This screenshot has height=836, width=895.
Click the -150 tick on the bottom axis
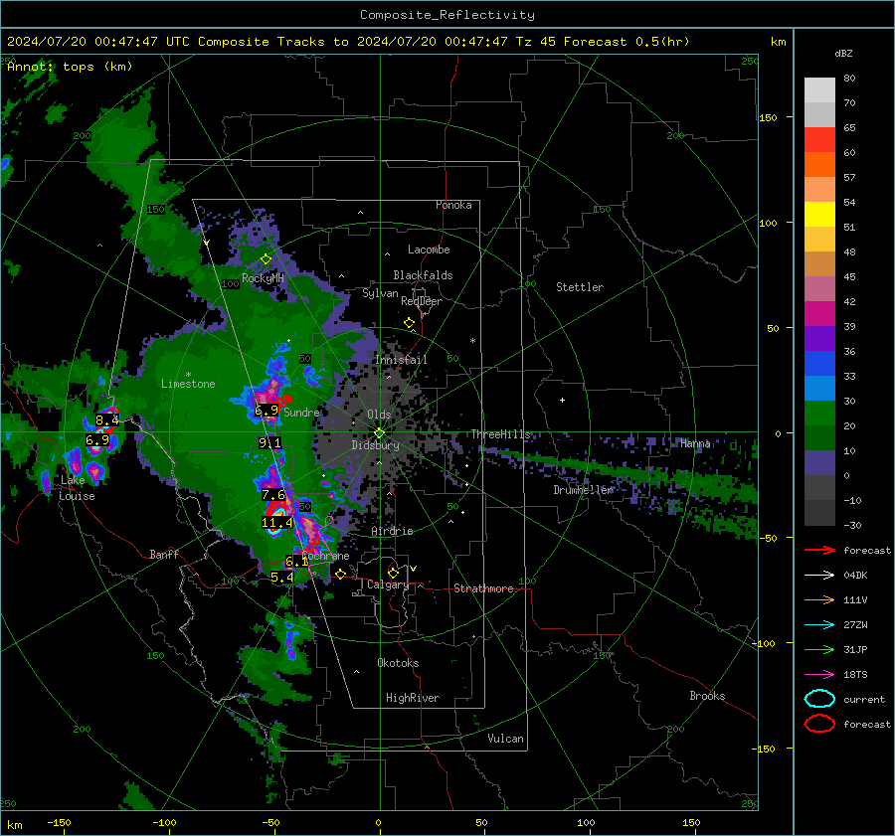[59, 822]
